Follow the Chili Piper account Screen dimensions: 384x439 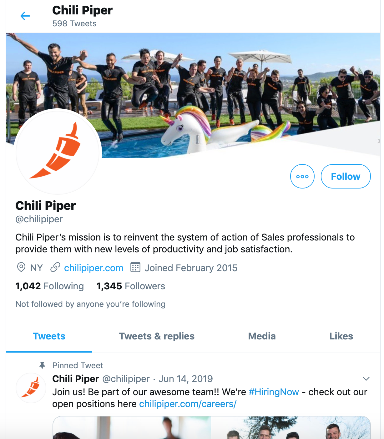[x=346, y=176]
